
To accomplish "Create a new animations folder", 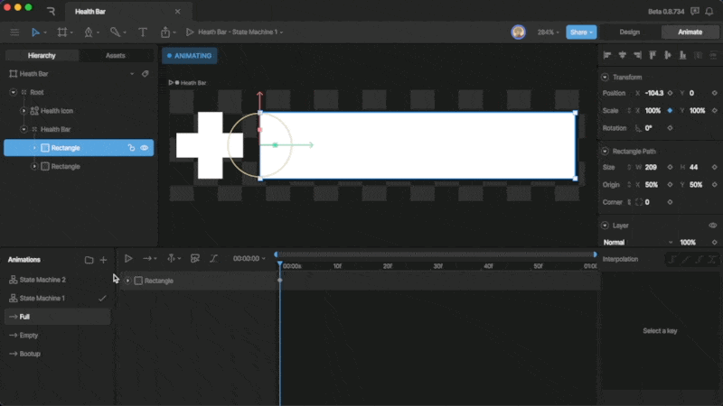I will pyautogui.click(x=89, y=260).
